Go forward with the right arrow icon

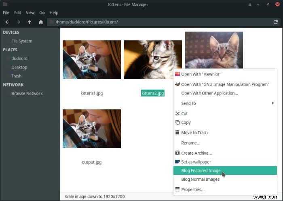(x=18, y=22)
